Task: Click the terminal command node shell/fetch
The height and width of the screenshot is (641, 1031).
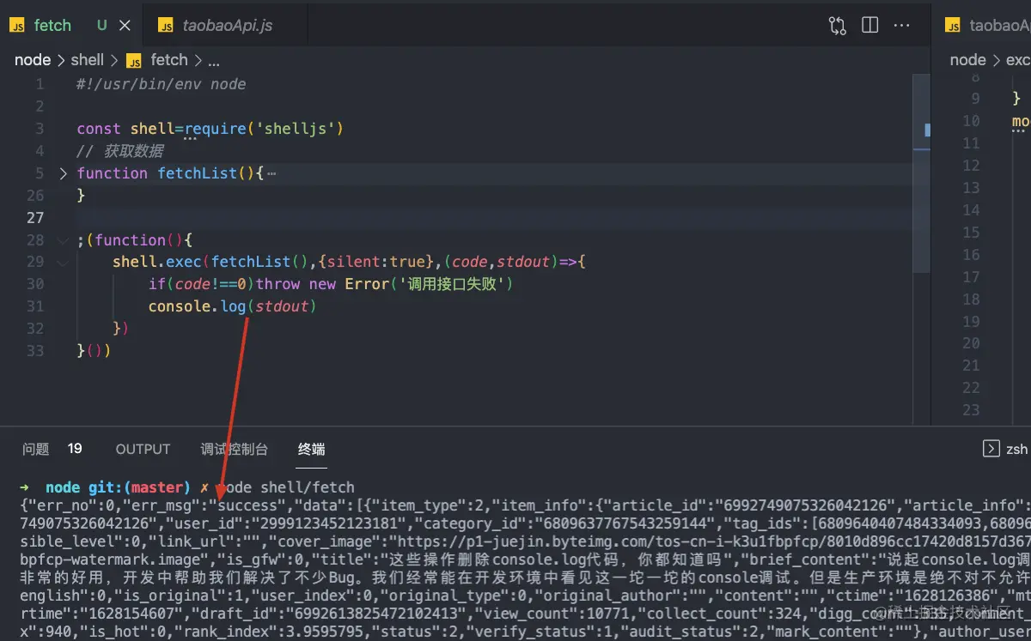Action: [284, 487]
